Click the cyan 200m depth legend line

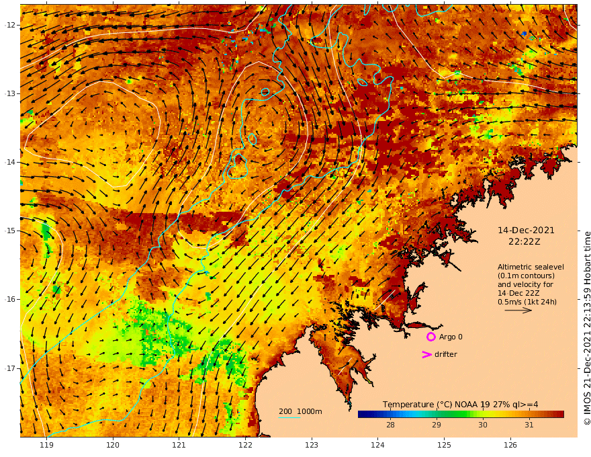coord(289,417)
